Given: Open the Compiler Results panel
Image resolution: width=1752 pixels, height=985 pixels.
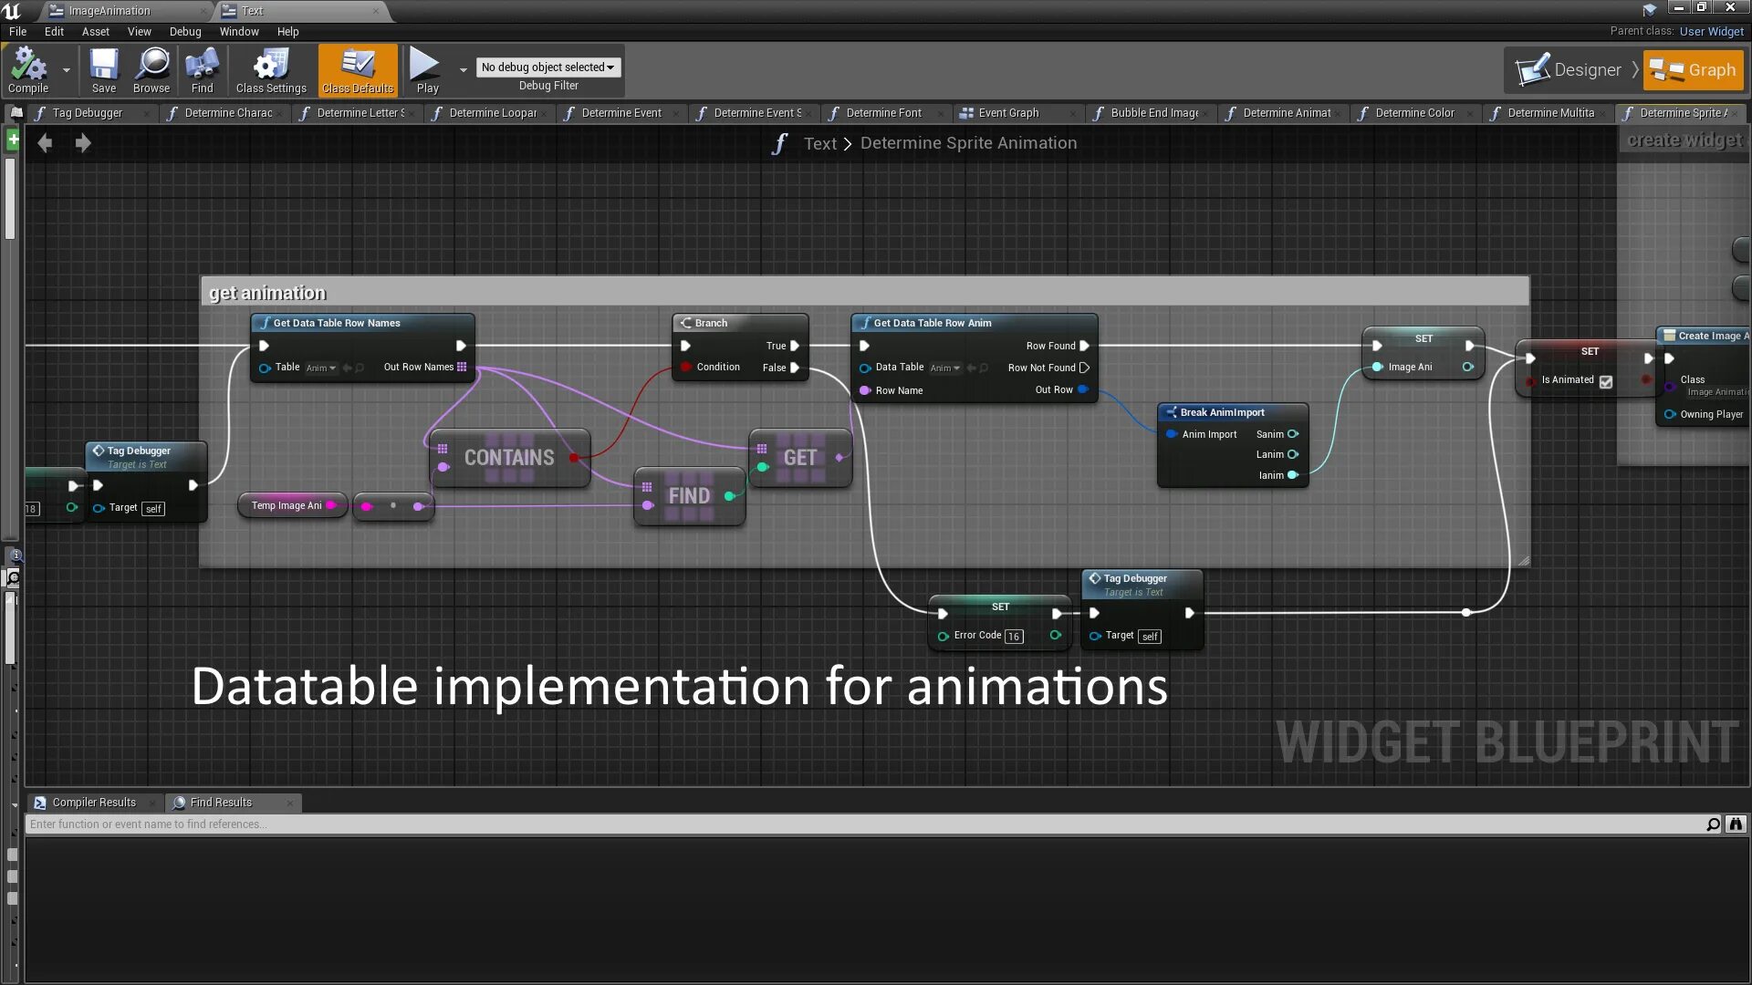Looking at the screenshot, I should (92, 802).
